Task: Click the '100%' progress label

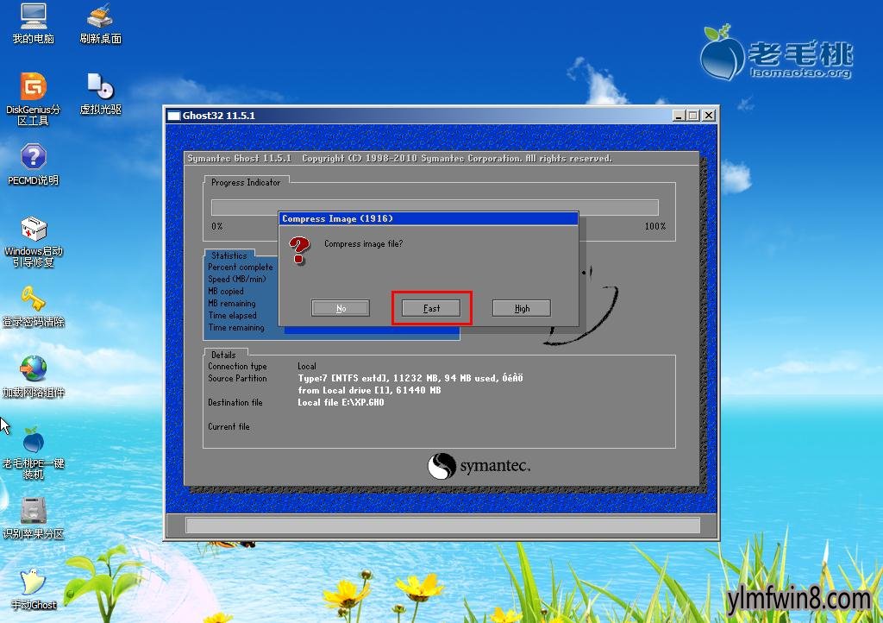Action: [655, 226]
